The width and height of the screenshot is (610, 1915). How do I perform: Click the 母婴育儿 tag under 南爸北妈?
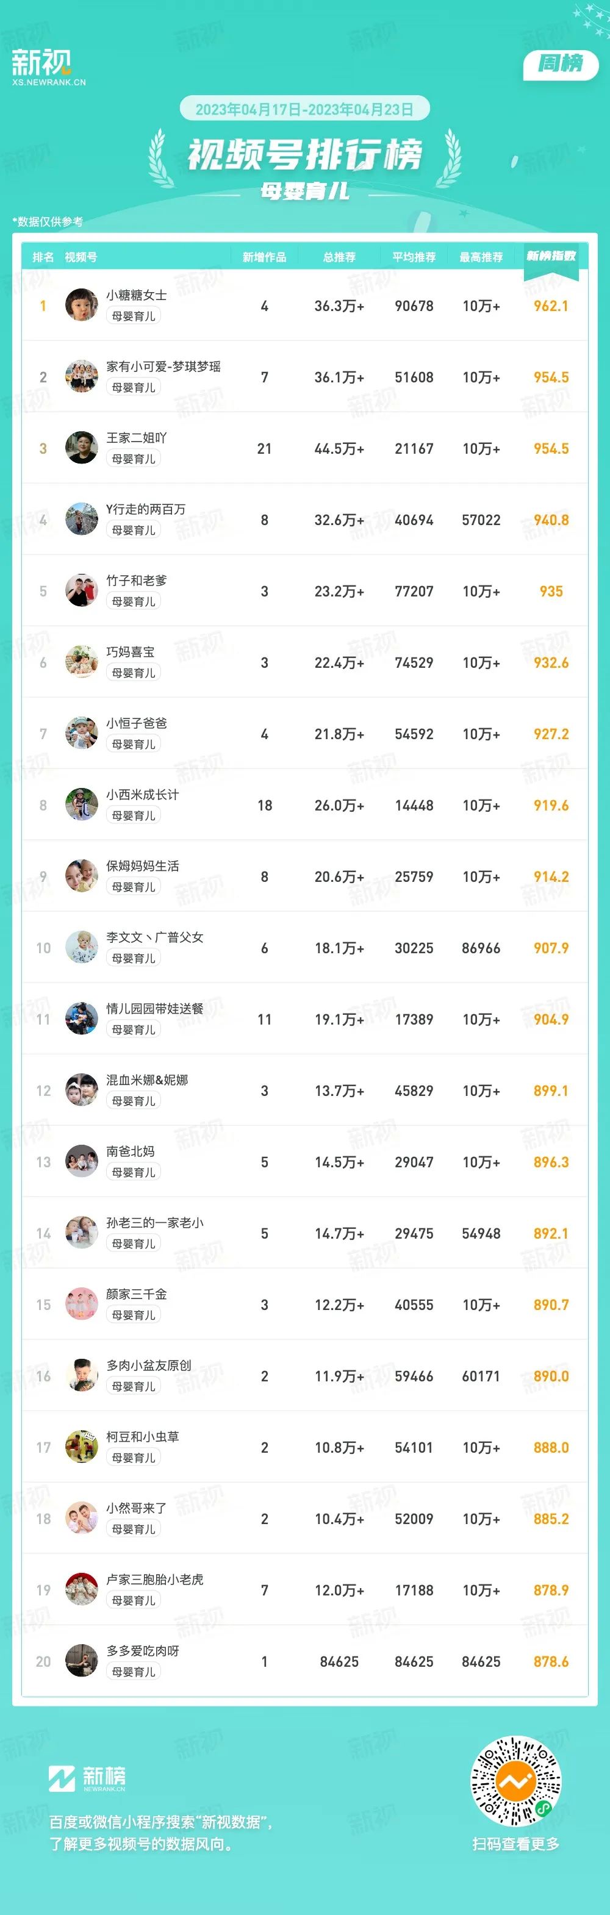pos(134,1172)
